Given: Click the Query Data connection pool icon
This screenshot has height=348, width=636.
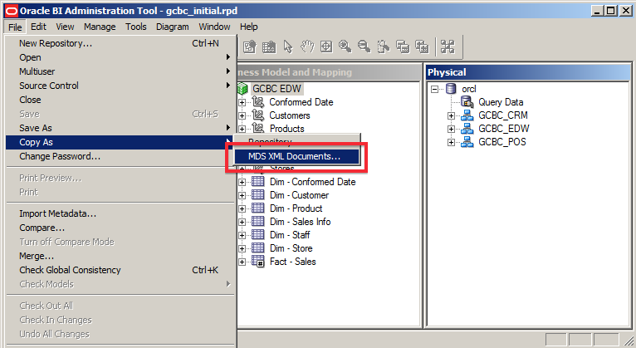Looking at the screenshot, I should [x=467, y=102].
